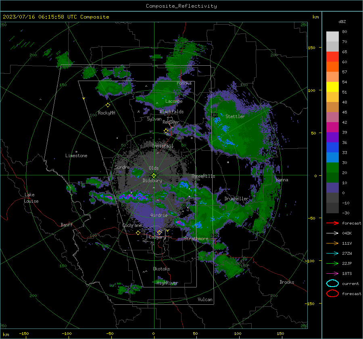Select the white 04DK arrow icon
This screenshot has width=363, height=339.
click(x=332, y=233)
